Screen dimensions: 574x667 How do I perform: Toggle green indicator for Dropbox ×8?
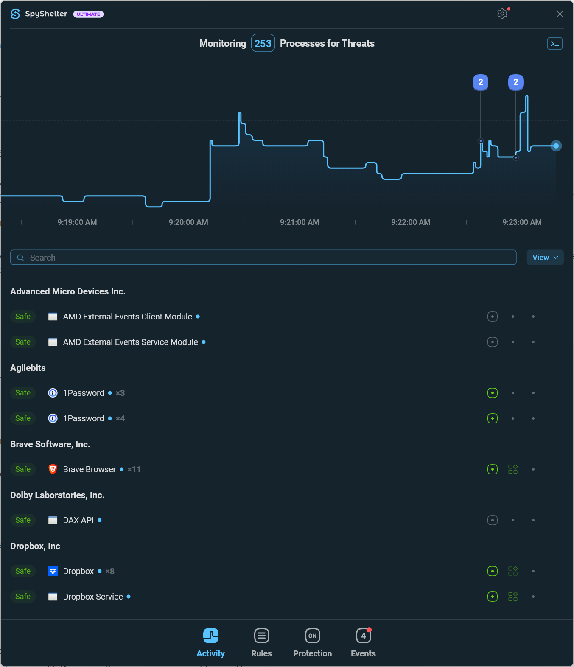(x=493, y=571)
